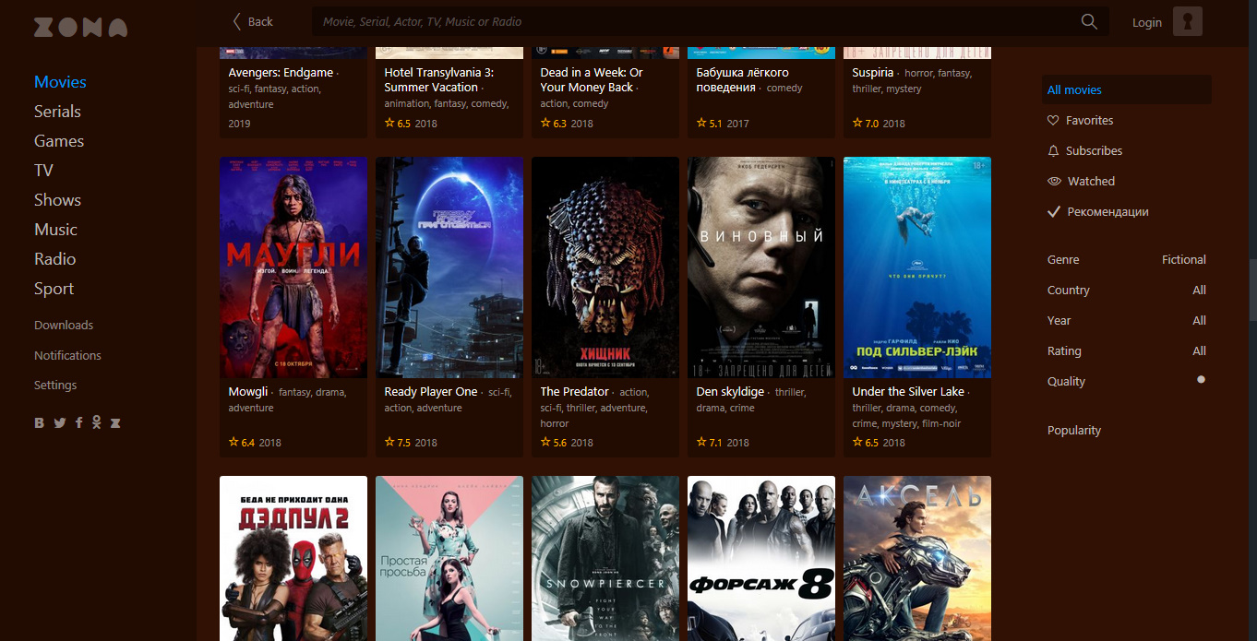The height and width of the screenshot is (641, 1257).
Task: Open the Facebook icon
Action: click(79, 422)
